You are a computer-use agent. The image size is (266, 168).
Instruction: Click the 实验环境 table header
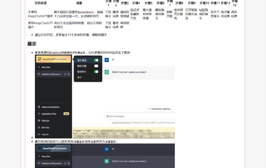point(41,3)
